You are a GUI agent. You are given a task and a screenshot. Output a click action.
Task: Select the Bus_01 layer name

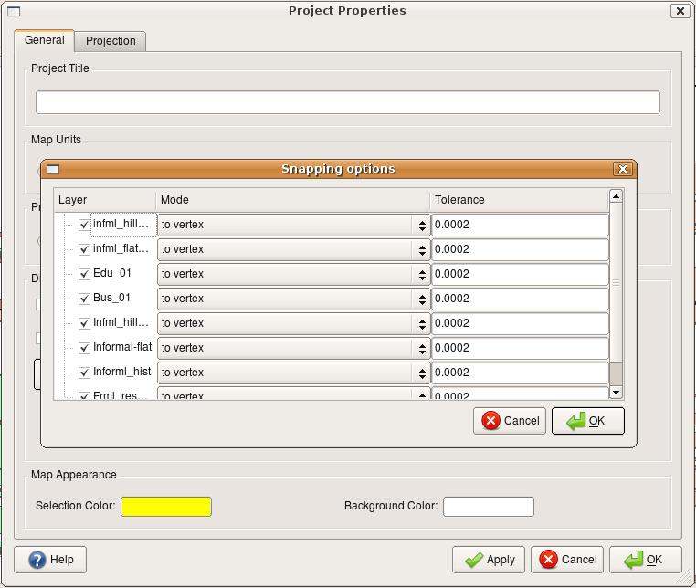[111, 298]
